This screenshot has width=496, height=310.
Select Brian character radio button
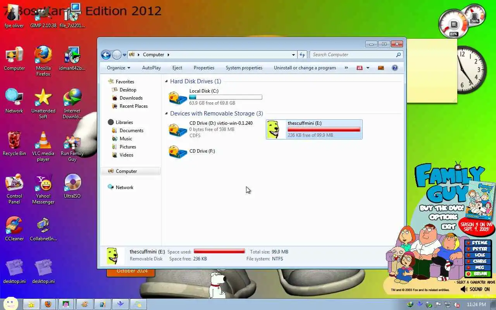coord(468,274)
